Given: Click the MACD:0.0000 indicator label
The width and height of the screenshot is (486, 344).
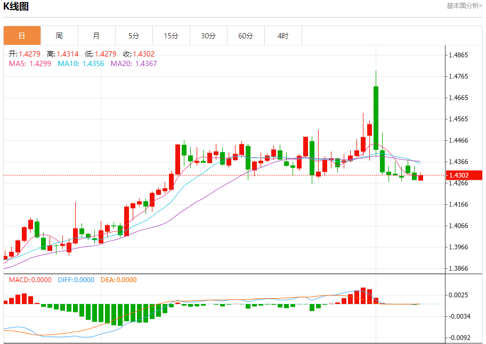Looking at the screenshot, I should click(x=30, y=280).
